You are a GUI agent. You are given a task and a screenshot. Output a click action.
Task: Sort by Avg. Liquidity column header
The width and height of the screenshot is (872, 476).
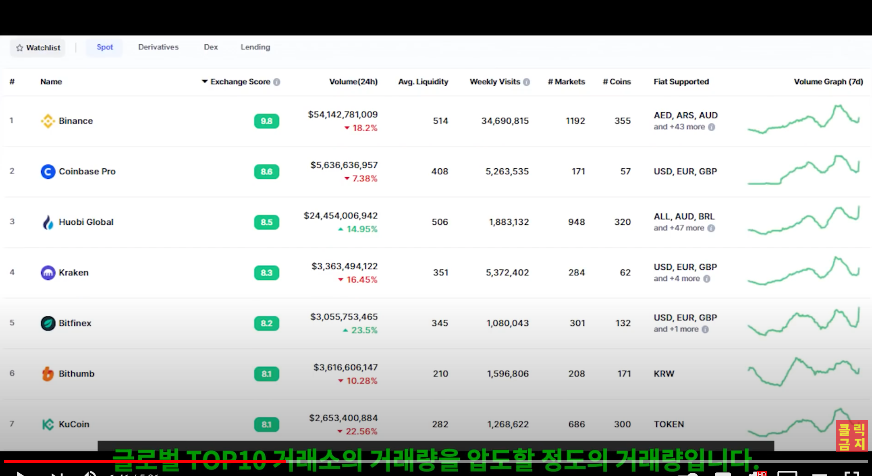coord(423,82)
